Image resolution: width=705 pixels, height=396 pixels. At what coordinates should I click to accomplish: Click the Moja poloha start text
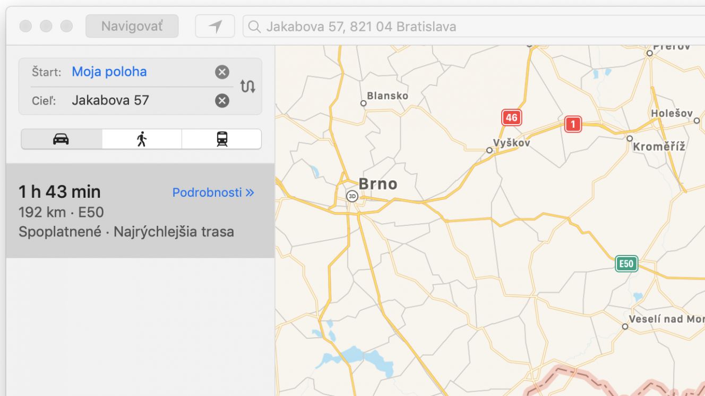(x=109, y=72)
